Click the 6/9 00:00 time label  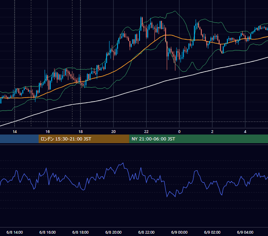pyautogui.click(x=179, y=232)
